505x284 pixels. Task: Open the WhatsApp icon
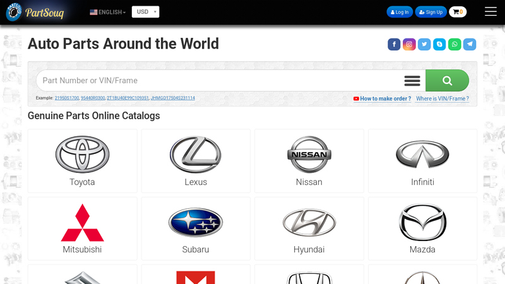pyautogui.click(x=454, y=44)
